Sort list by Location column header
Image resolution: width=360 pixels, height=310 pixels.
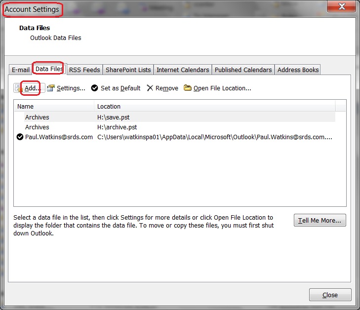click(215, 107)
